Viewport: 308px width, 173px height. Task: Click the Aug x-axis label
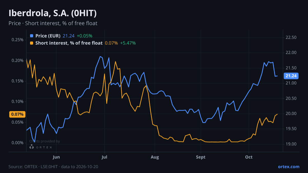point(154,157)
